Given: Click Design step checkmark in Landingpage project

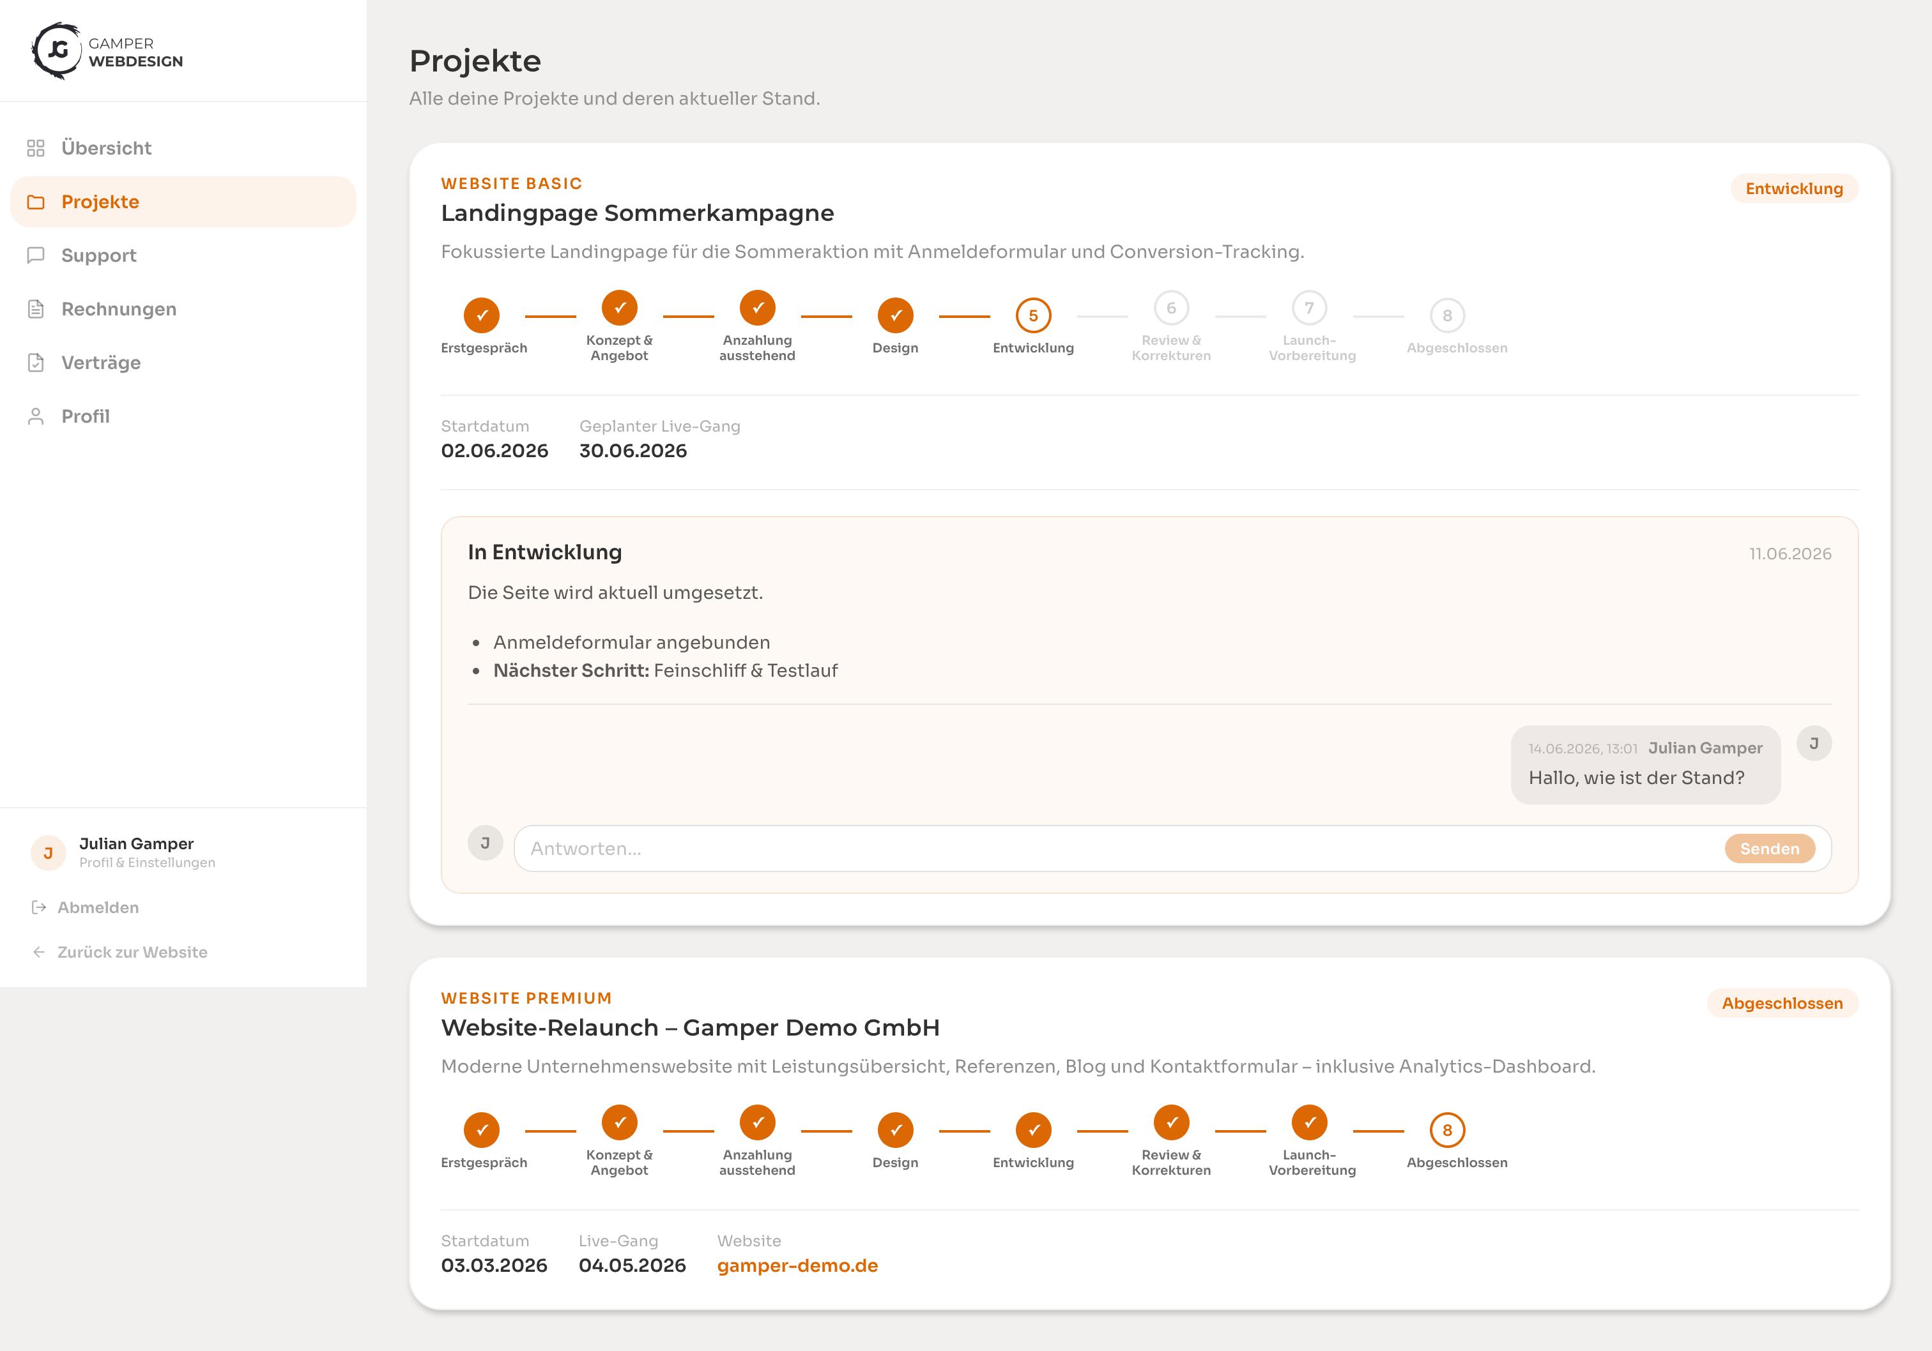Looking at the screenshot, I should (895, 315).
